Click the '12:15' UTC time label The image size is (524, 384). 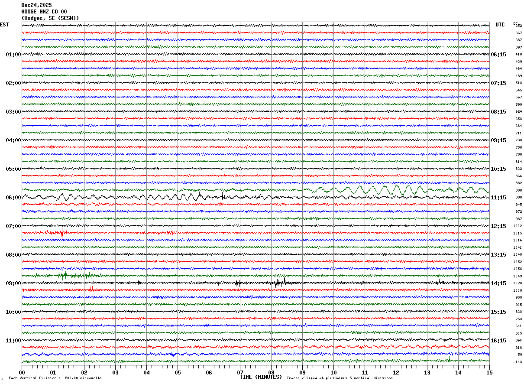(x=498, y=226)
